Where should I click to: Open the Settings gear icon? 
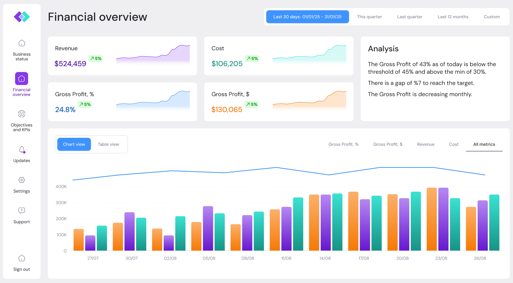click(x=22, y=180)
